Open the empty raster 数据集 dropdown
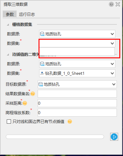Screen dimensions: 123x156 point(77,43)
